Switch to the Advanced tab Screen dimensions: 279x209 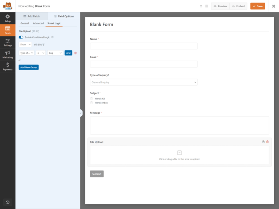38,24
